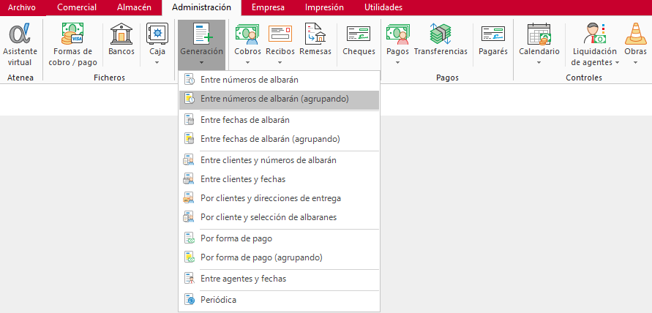Expand the Calendario dropdown arrow
This screenshot has height=313, width=652.
539,63
